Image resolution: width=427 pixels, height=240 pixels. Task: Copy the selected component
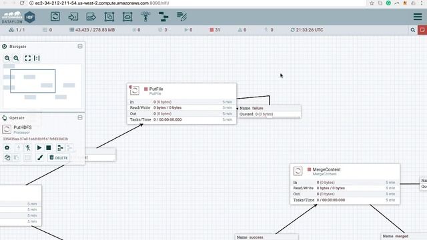(x=7, y=157)
